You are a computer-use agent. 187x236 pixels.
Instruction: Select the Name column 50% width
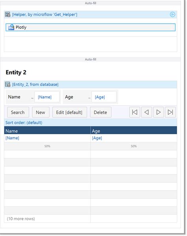click(47, 146)
